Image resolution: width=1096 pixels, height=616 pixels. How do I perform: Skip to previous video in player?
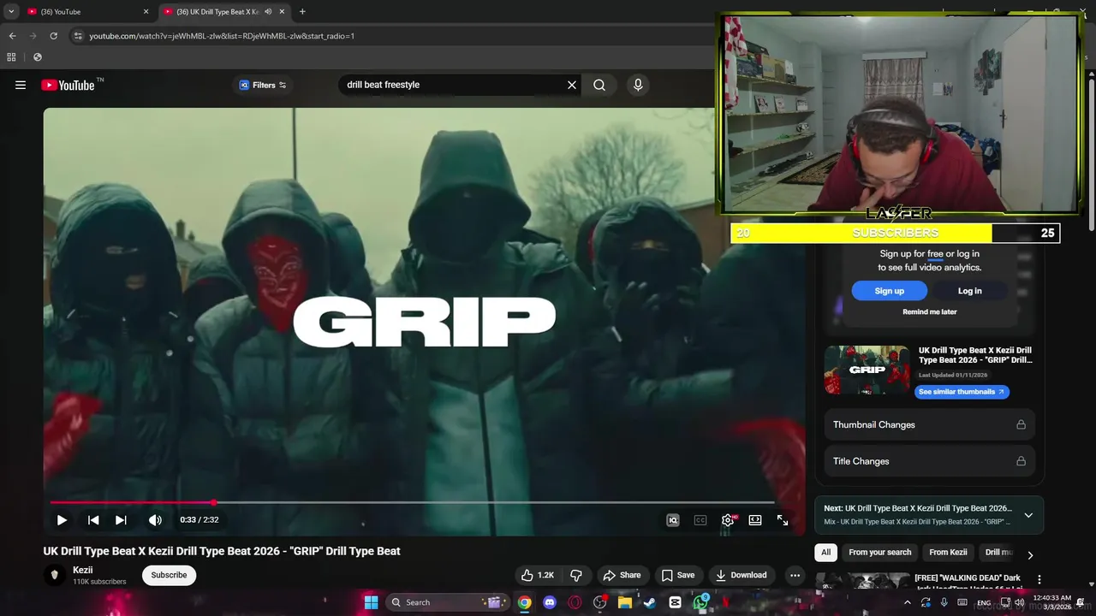(x=93, y=519)
